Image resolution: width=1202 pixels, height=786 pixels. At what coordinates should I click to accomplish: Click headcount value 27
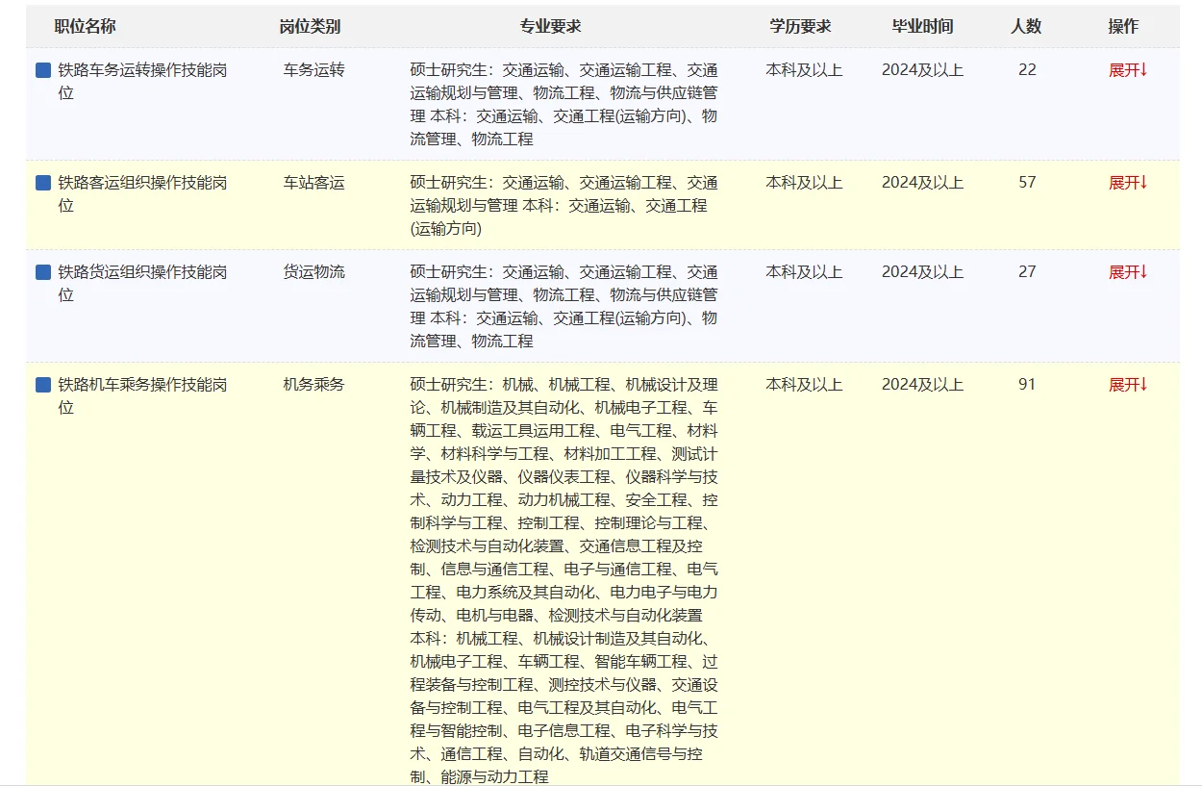(x=1027, y=272)
